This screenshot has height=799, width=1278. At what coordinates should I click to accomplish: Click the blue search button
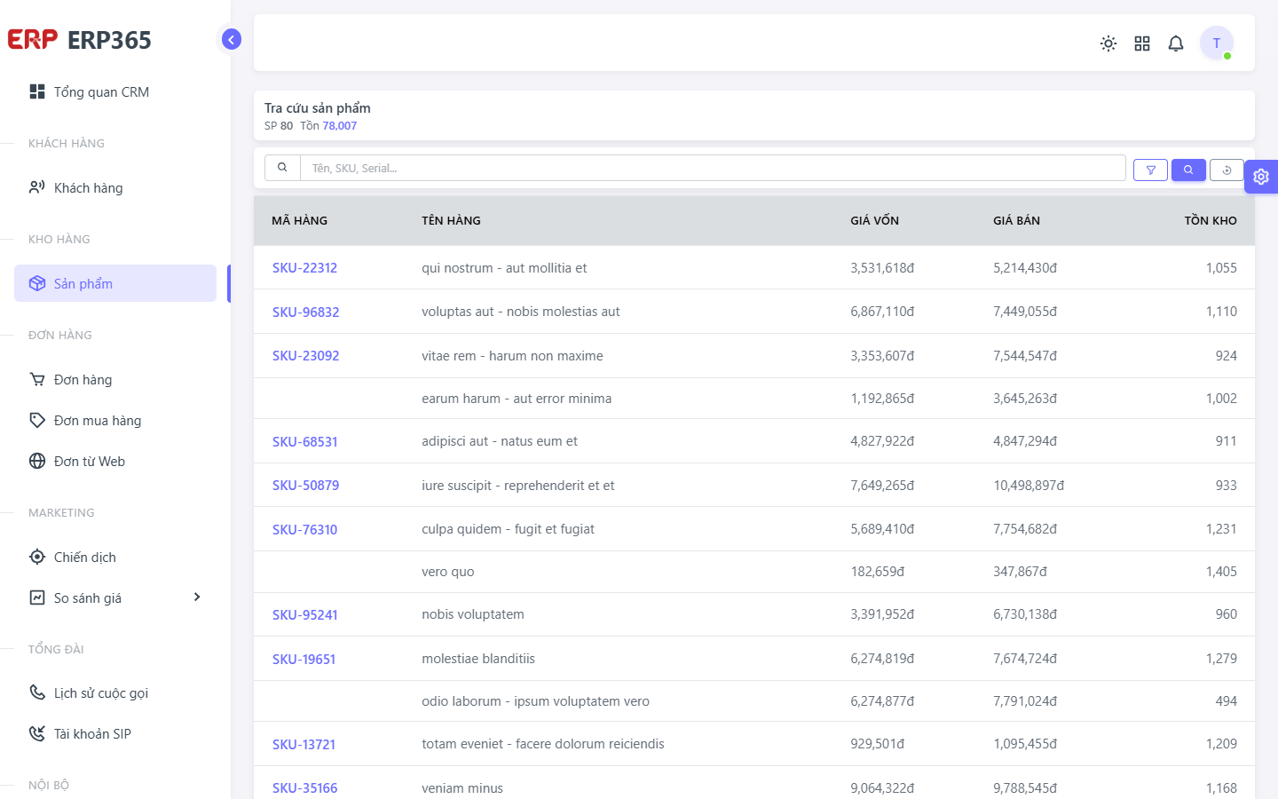coord(1188,170)
